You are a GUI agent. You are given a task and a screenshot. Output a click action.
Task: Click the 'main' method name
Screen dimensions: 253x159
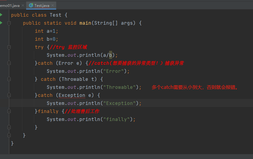85,23
